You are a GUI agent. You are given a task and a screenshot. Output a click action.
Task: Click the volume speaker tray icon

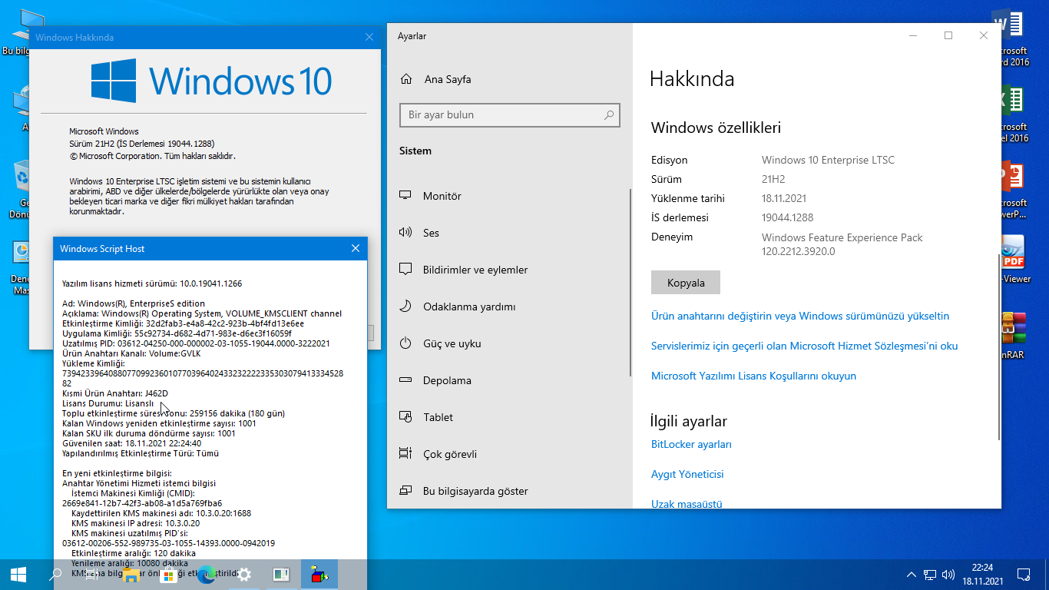tap(948, 574)
